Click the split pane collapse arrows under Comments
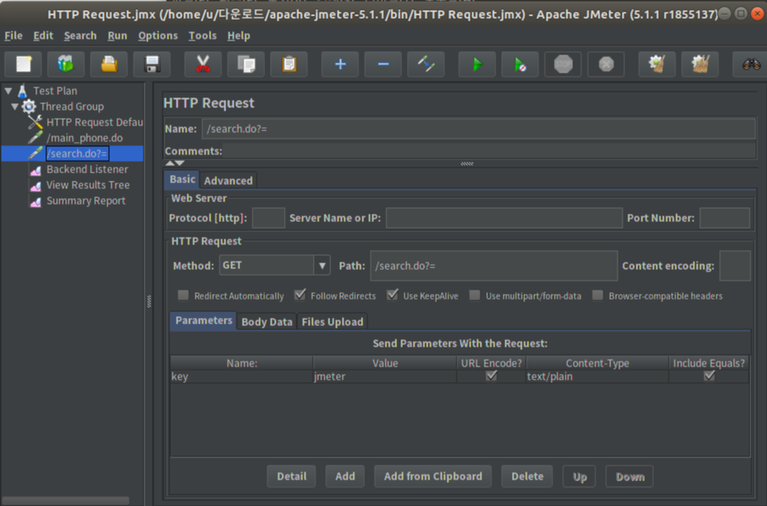 (x=175, y=163)
